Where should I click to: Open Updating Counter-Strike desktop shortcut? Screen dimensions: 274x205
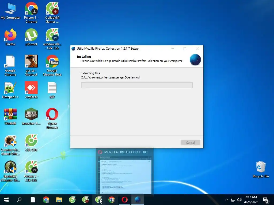pos(10,171)
